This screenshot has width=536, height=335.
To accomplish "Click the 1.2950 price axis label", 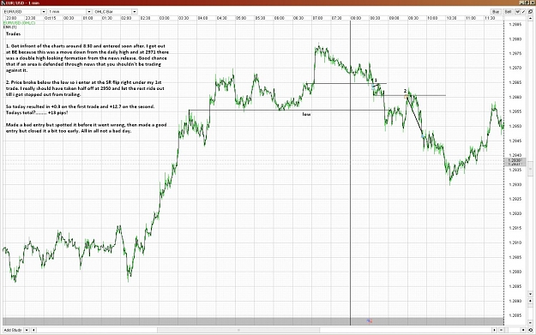I will [515, 126].
